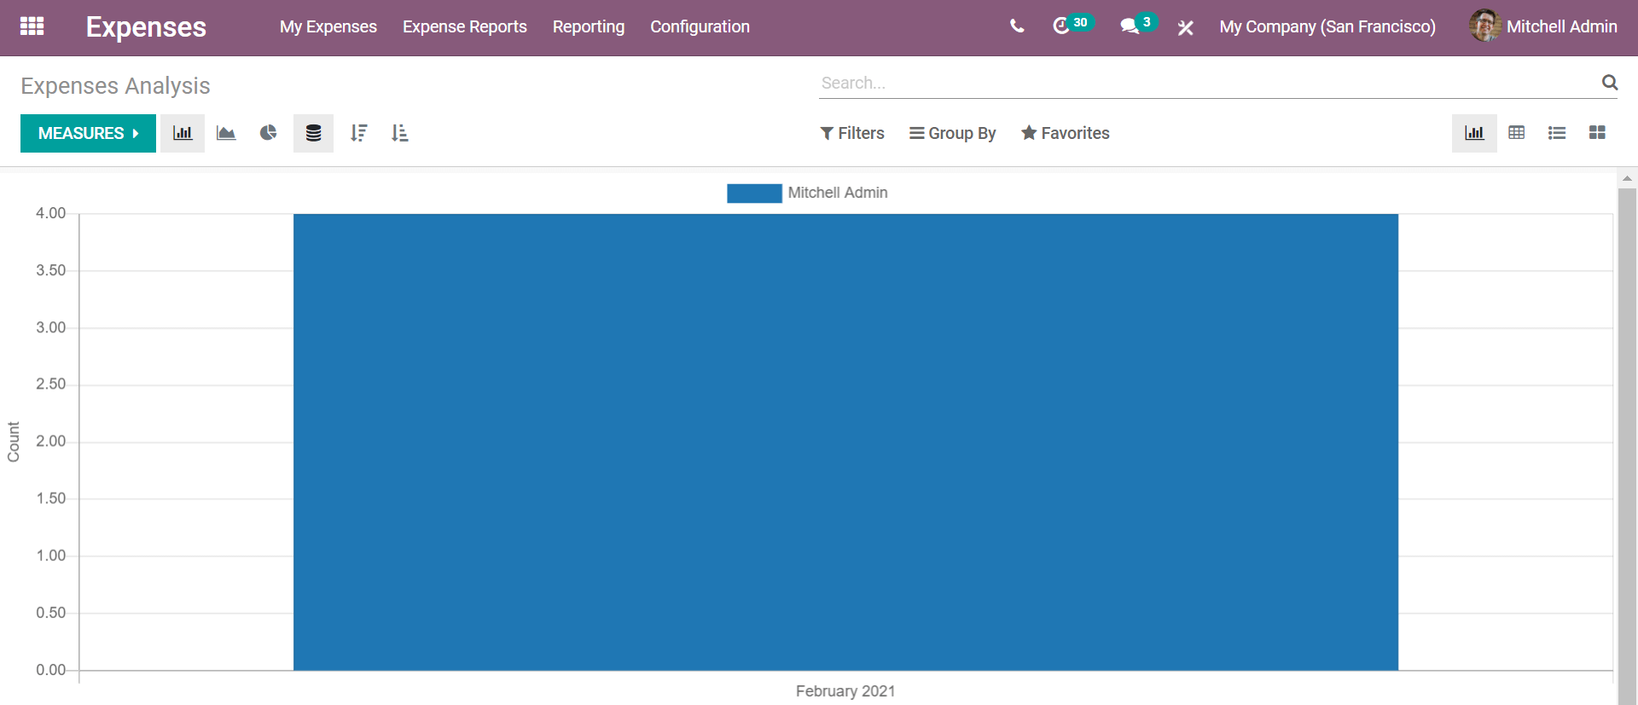Screen dimensions: 1638x705
Task: Click the debug tools wrench icon
Action: coord(1185,27)
